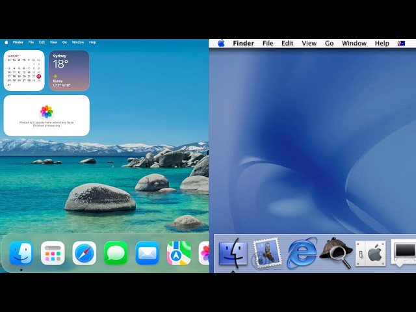This screenshot has height=312, width=416.
Task: Open Window menu in classic menu bar
Action: pyautogui.click(x=354, y=44)
